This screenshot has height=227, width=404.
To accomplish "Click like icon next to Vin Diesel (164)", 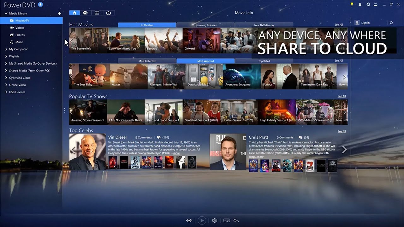I will 159,137.
